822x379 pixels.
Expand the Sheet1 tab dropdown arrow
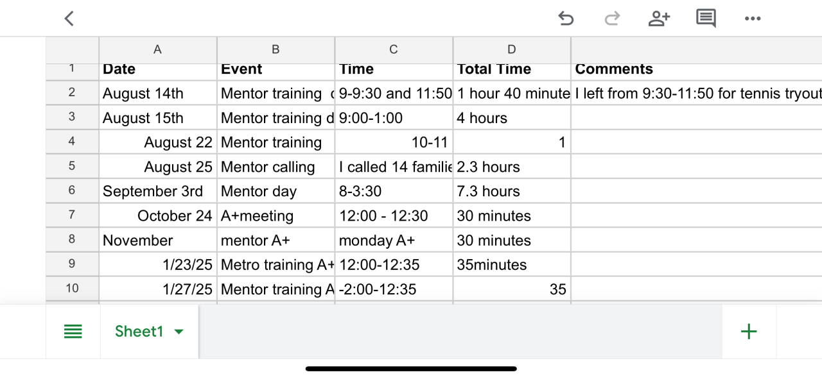click(x=179, y=332)
